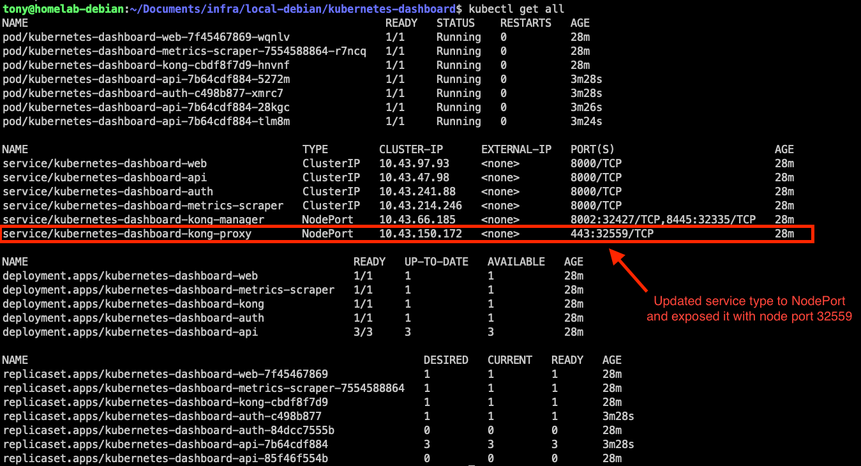The width and height of the screenshot is (861, 466).
Task: Select pod/kubernetes-dashboard-kong-cbdf8f7d9-hnvnf name
Action: point(145,65)
